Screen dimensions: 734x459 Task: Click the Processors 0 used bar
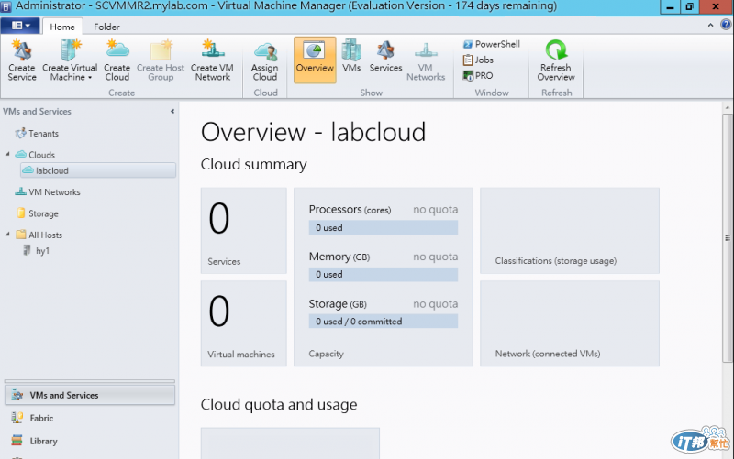[x=383, y=227]
